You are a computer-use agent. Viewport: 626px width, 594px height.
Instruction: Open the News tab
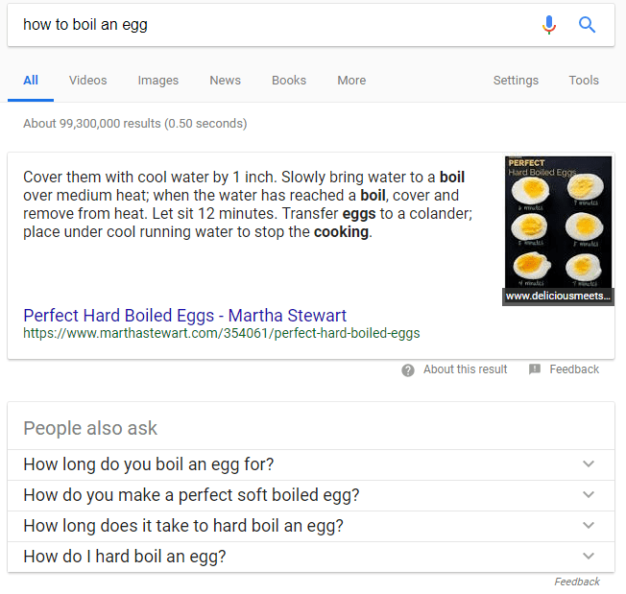pos(226,81)
